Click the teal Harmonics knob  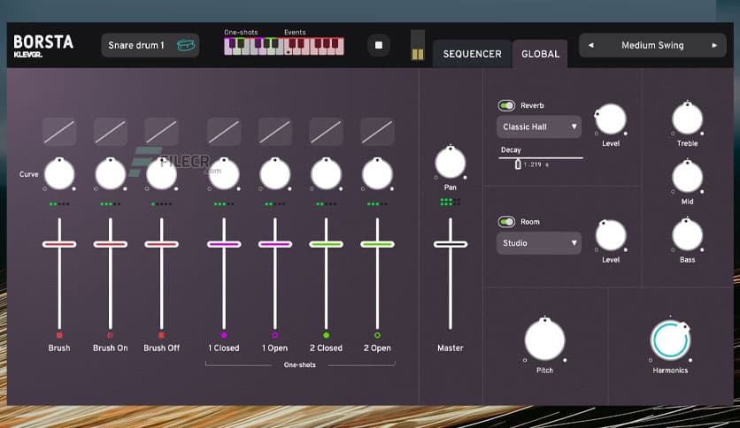(x=670, y=340)
